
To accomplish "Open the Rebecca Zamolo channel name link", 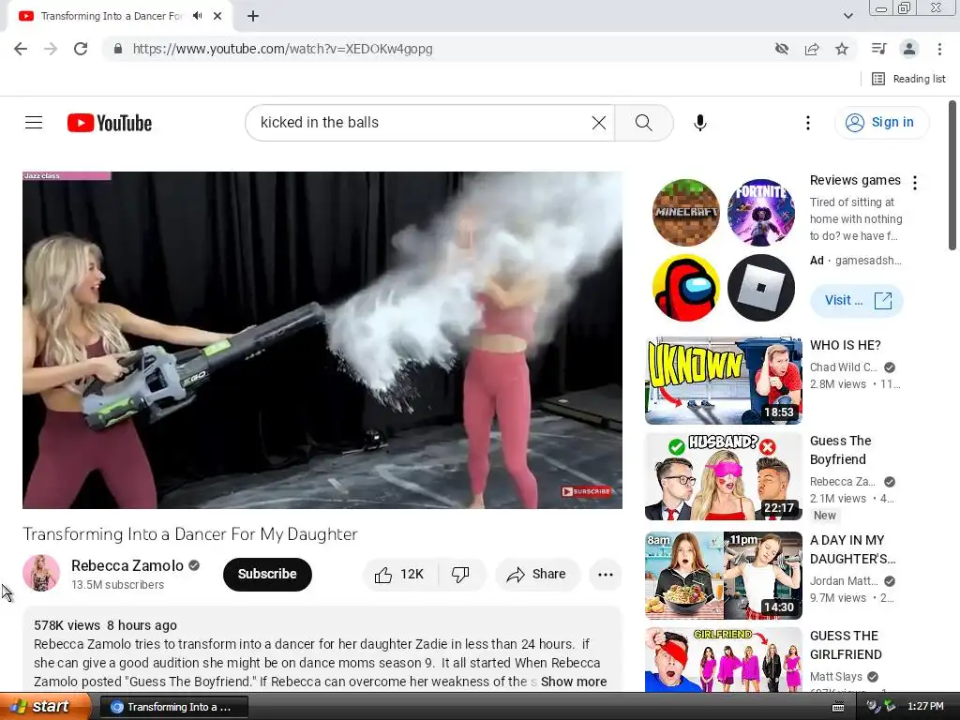I will pyautogui.click(x=127, y=565).
